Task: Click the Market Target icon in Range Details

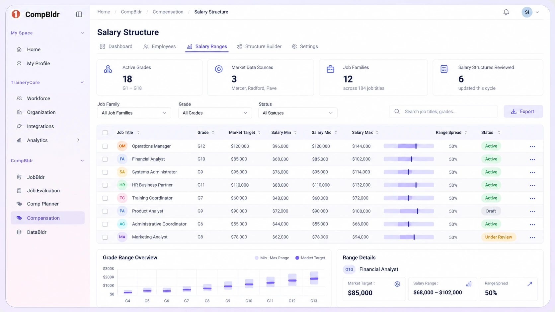Action: tap(397, 284)
